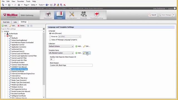The width and height of the screenshot is (178, 100).
Task: Open the browser Tools toolbar dropdown
Action: tap(41, 5)
